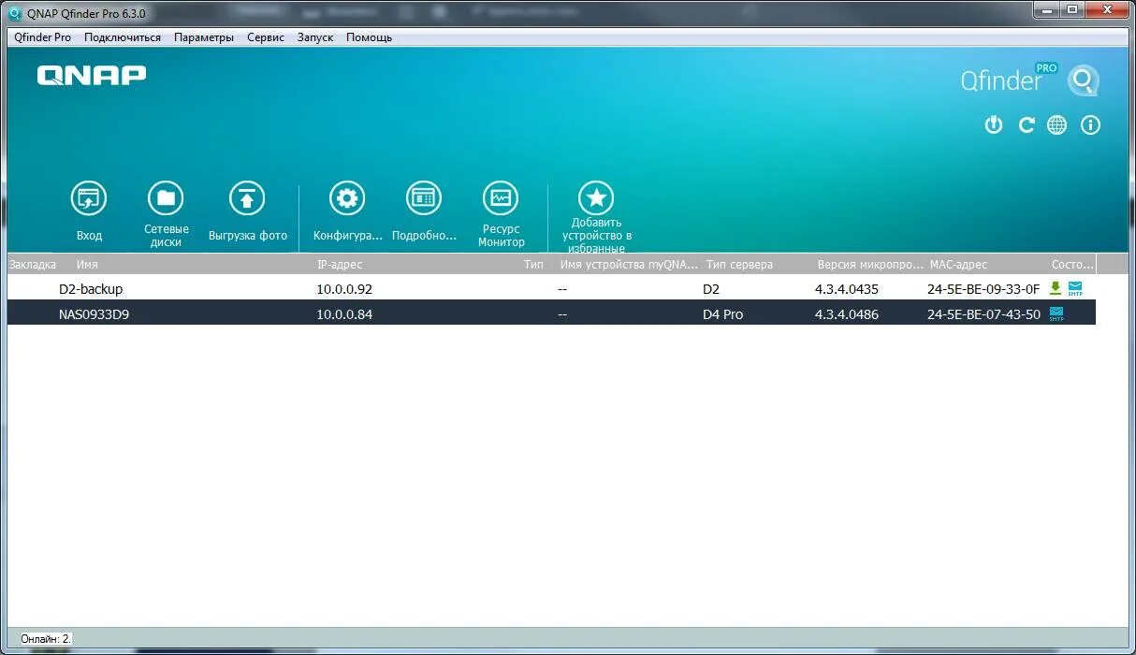The height and width of the screenshot is (655, 1136).
Task: Open language globe icon in header
Action: point(1056,124)
